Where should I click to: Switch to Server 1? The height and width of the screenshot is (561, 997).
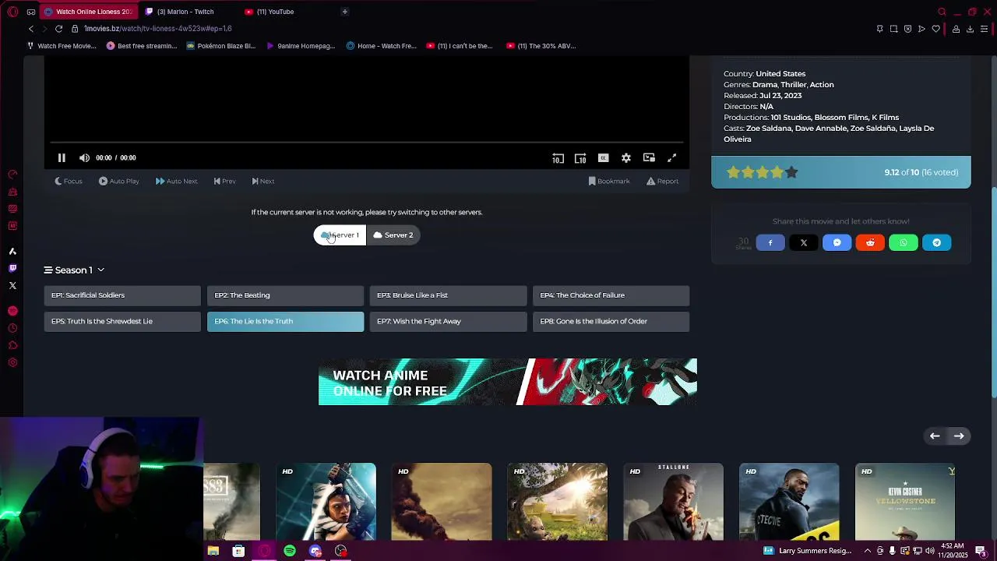click(340, 235)
